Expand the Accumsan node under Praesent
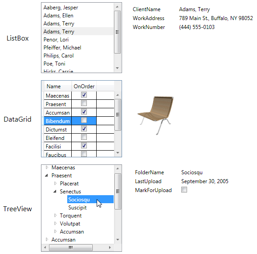Image resolution: width=257 pixels, height=254 pixels. (x=55, y=232)
